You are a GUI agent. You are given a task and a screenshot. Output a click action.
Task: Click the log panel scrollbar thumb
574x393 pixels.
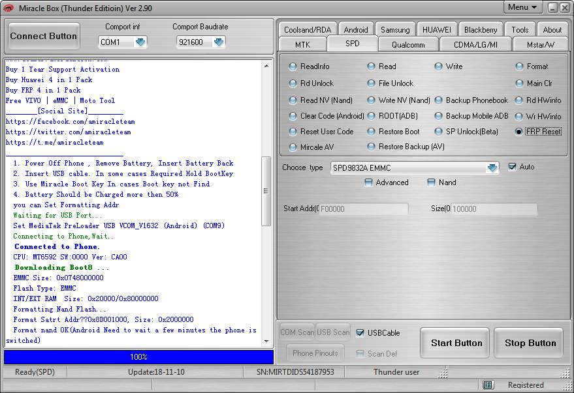pyautogui.click(x=266, y=191)
